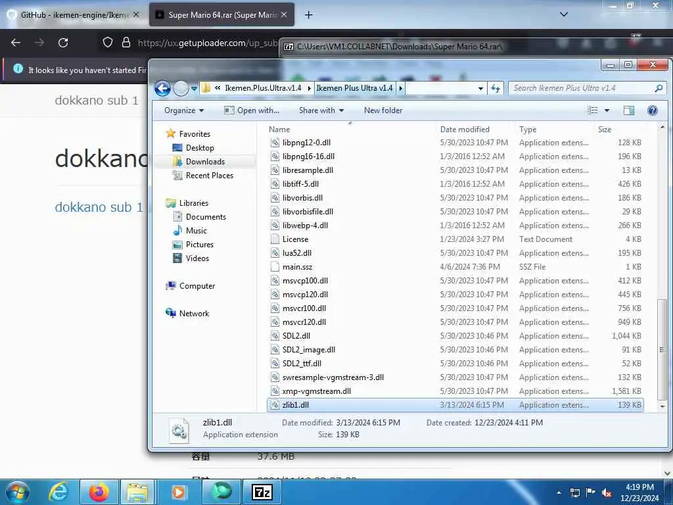Click Explorer vertical scrollbar thumb
The width and height of the screenshot is (673, 505).
pos(662,349)
